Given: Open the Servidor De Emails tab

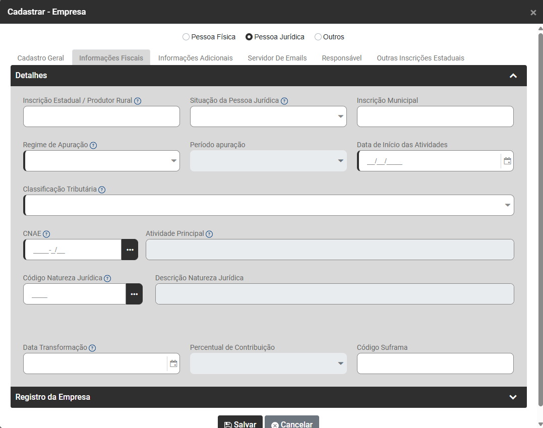Looking at the screenshot, I should click(277, 58).
